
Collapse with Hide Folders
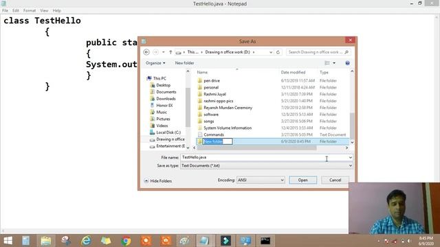157,181
